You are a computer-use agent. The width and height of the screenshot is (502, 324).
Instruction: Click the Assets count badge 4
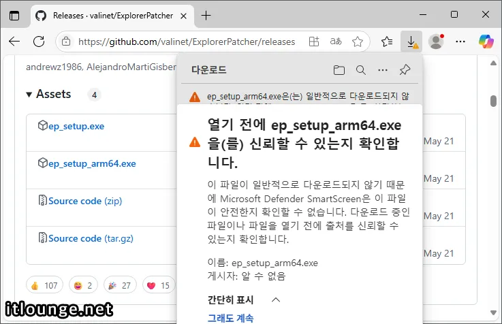pyautogui.click(x=94, y=95)
